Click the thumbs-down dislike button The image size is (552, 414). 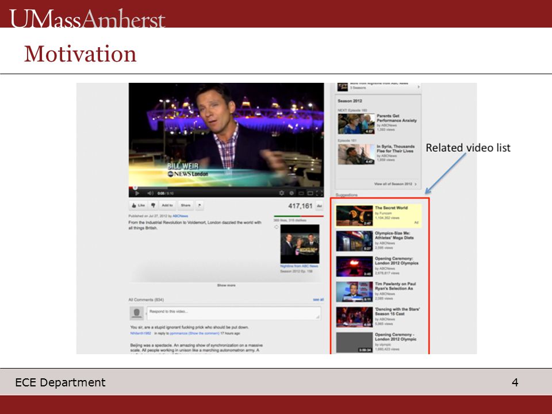153,205
